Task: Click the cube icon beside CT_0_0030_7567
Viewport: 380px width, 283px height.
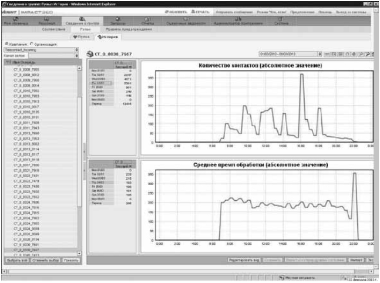Action: coord(90,54)
